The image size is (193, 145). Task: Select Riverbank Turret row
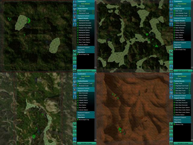86,86
